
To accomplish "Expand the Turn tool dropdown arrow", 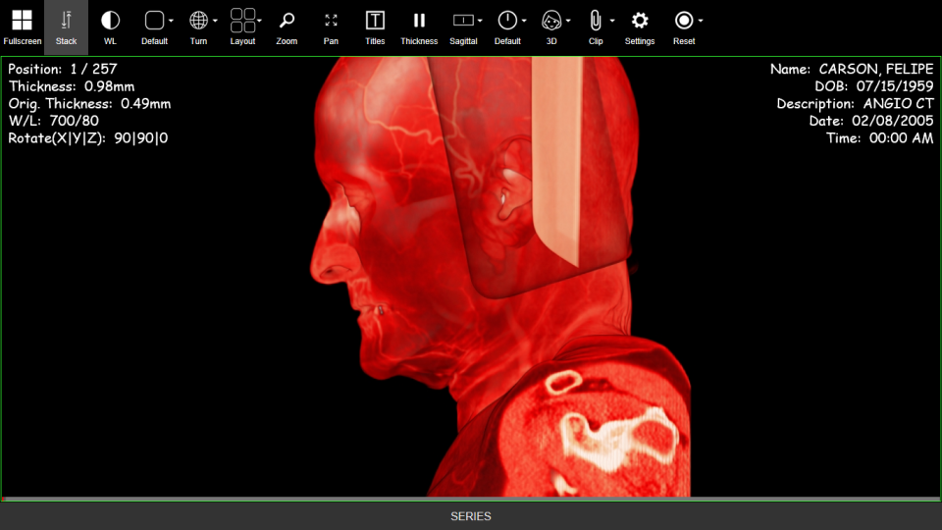I will coord(215,21).
